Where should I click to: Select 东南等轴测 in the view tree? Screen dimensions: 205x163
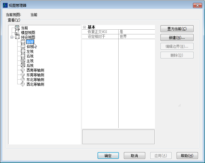coord(35,75)
